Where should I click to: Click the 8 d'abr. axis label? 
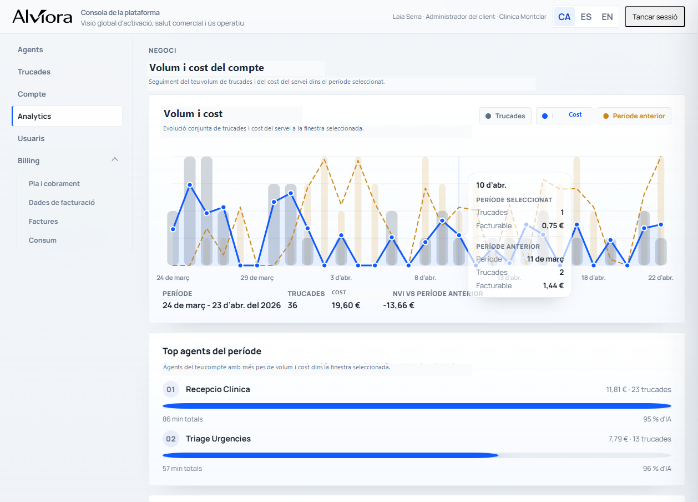pos(425,278)
